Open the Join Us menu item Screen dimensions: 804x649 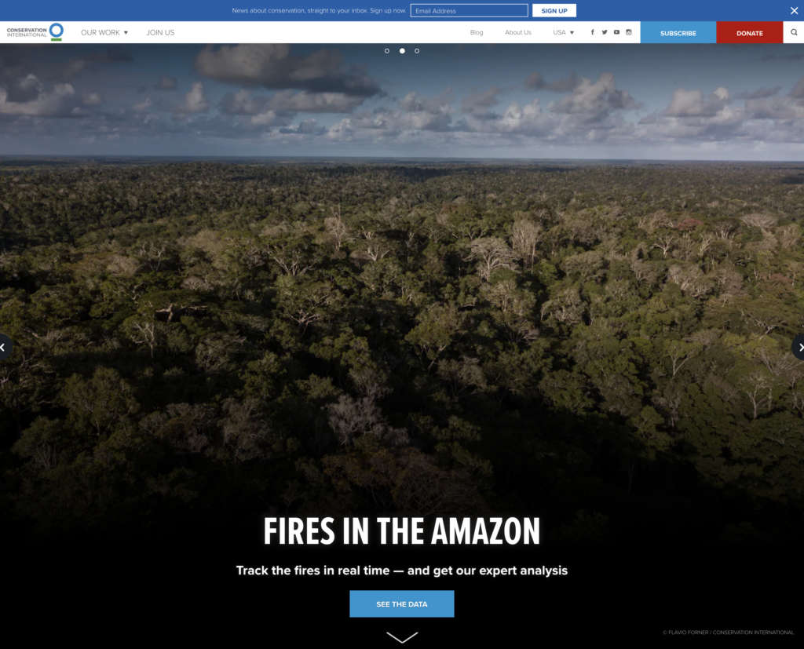click(x=160, y=32)
